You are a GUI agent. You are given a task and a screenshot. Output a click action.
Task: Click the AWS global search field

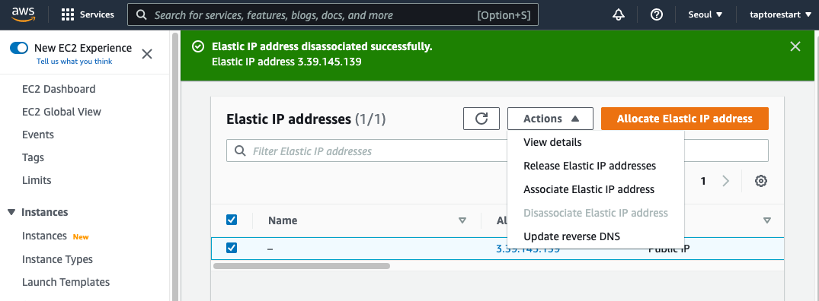coord(333,15)
